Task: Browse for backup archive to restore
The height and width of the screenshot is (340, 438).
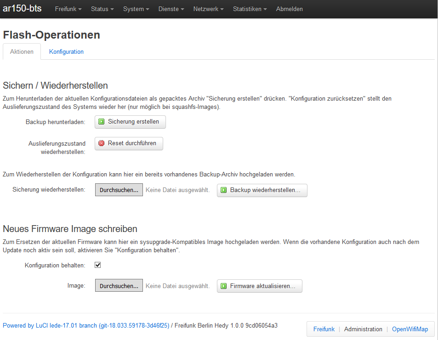Action: coord(119,190)
